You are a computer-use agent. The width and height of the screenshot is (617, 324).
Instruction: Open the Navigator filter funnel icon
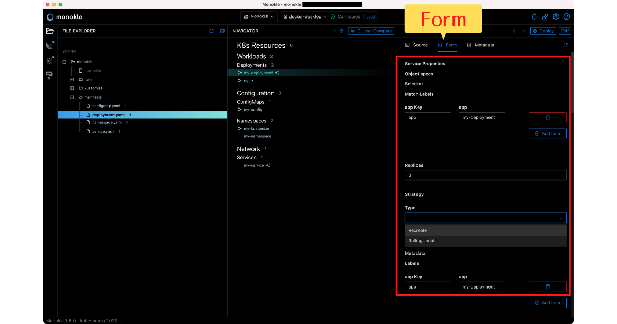click(x=341, y=31)
